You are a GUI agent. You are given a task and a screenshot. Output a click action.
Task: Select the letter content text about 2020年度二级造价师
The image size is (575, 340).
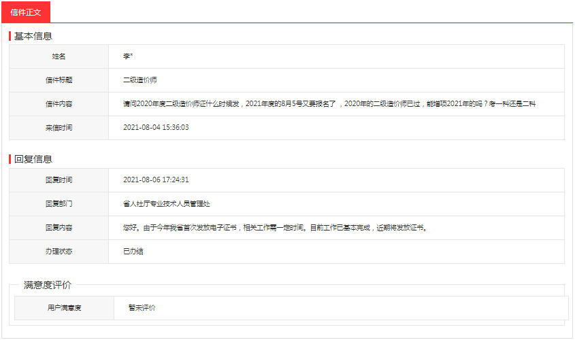click(329, 104)
